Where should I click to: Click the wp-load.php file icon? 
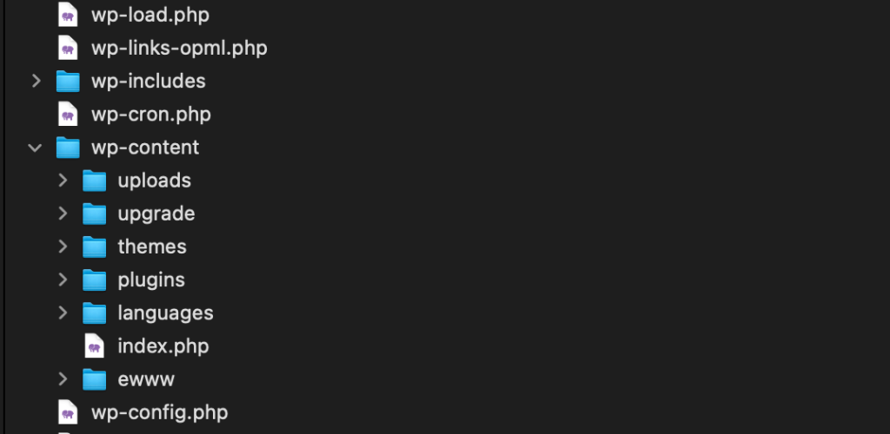[x=68, y=15]
